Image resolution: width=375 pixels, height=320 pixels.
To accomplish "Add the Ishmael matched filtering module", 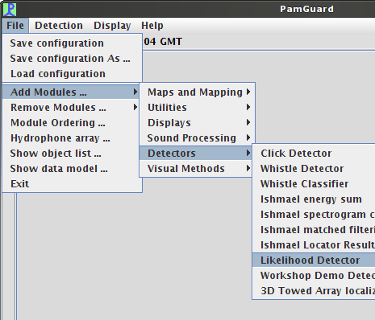I will coord(314,230).
